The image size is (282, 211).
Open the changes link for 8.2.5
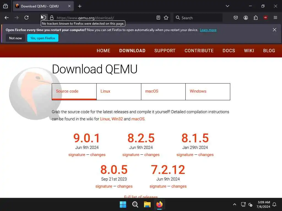152,155
